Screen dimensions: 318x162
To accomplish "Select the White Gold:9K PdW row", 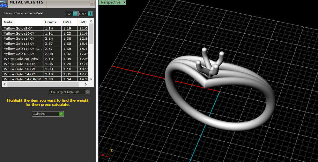I will click(x=45, y=59).
